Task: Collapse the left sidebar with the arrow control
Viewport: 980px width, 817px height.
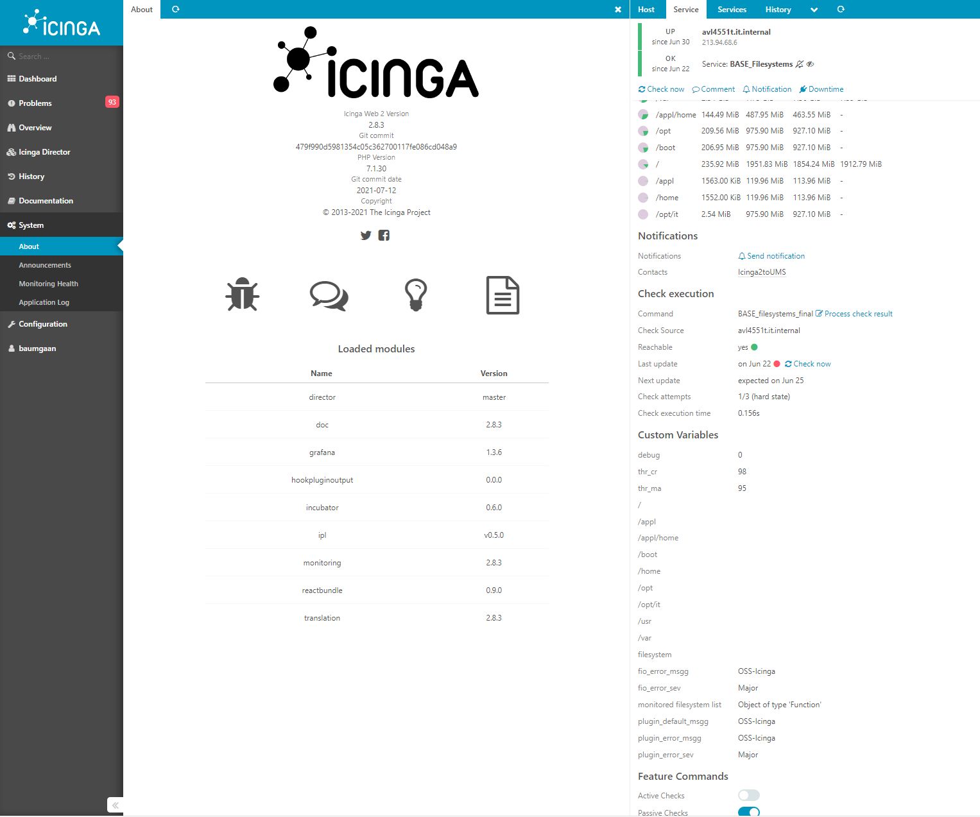Action: [116, 805]
